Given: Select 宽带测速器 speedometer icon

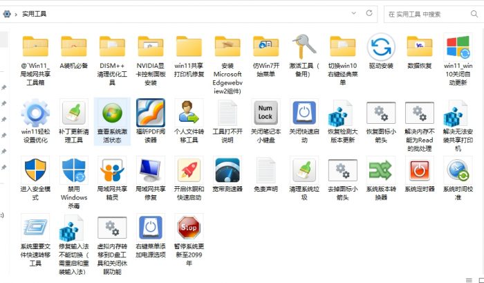Looking at the screenshot, I should 227,170.
